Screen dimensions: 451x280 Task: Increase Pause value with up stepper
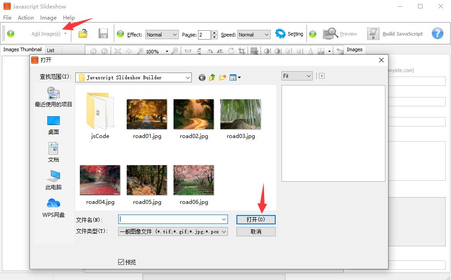(x=214, y=32)
